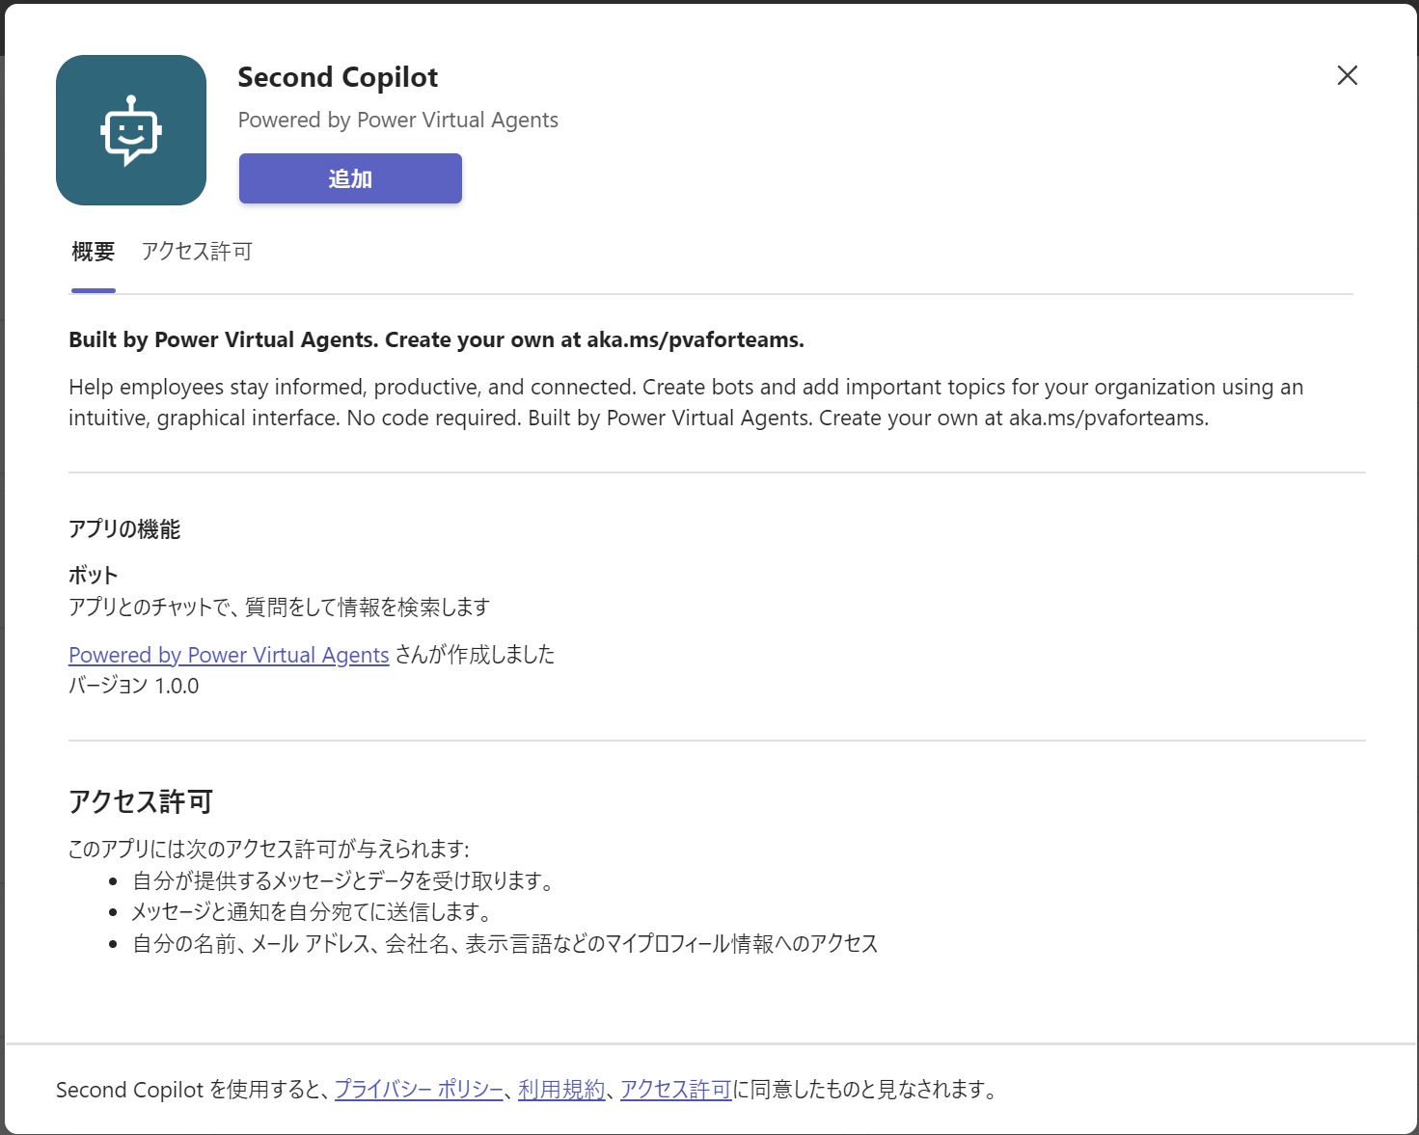The width and height of the screenshot is (1419, 1135).
Task: Open the アクセス許可 link in the footer
Action: point(675,1090)
